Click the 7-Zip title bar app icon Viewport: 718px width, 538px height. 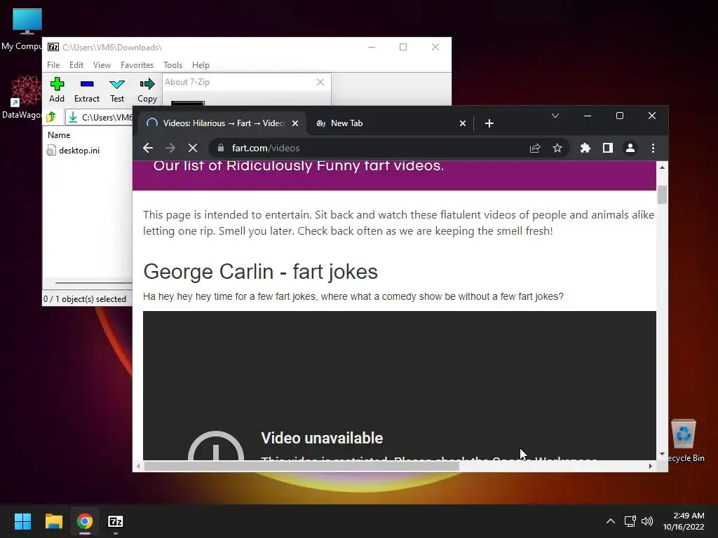pos(53,47)
